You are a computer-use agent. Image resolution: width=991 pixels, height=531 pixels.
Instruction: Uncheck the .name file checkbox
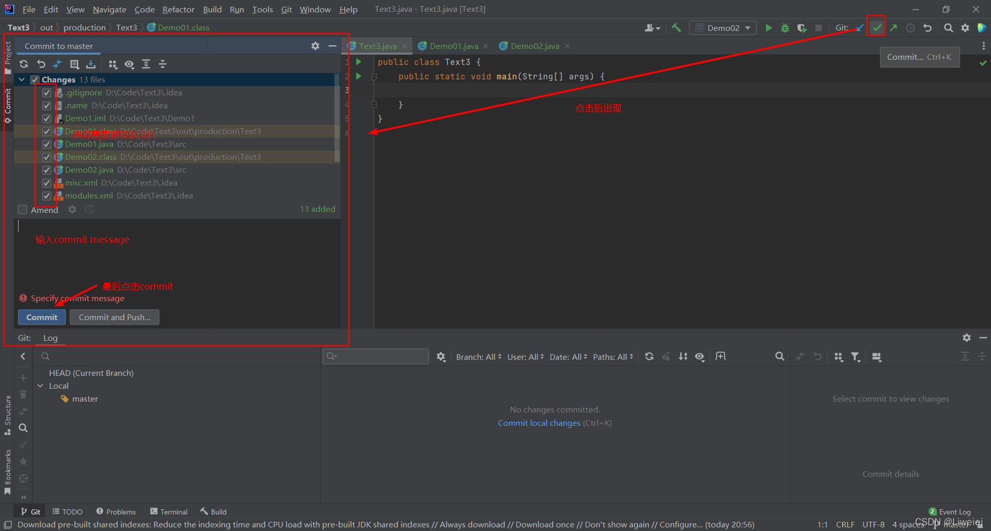pyautogui.click(x=46, y=106)
